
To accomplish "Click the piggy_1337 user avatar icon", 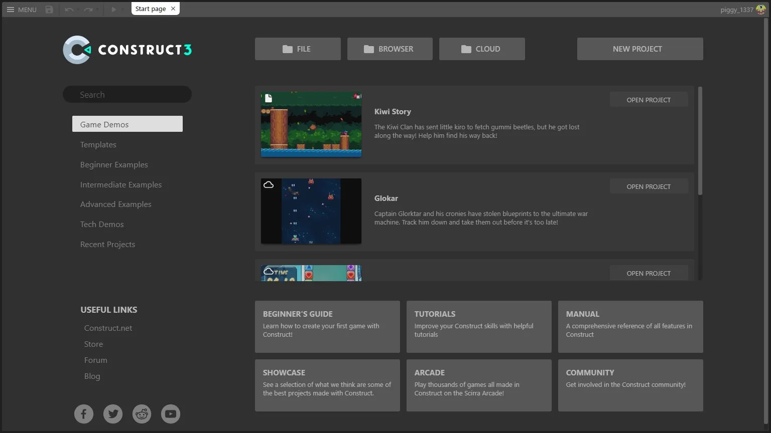I will pyautogui.click(x=761, y=9).
